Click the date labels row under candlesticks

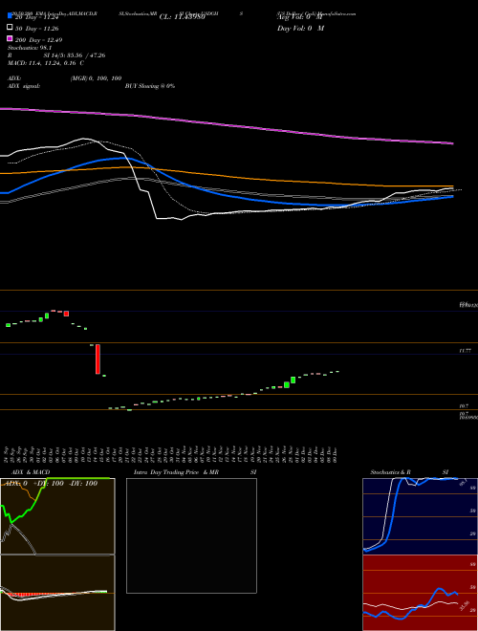click(171, 453)
